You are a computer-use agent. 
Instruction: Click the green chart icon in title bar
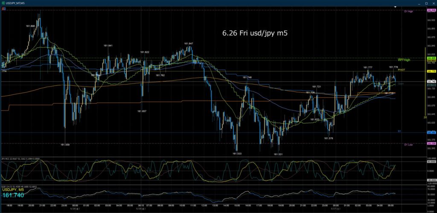tap(3, 3)
